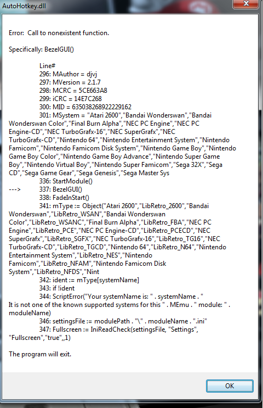Click line 343 if !ident

coord(57,288)
